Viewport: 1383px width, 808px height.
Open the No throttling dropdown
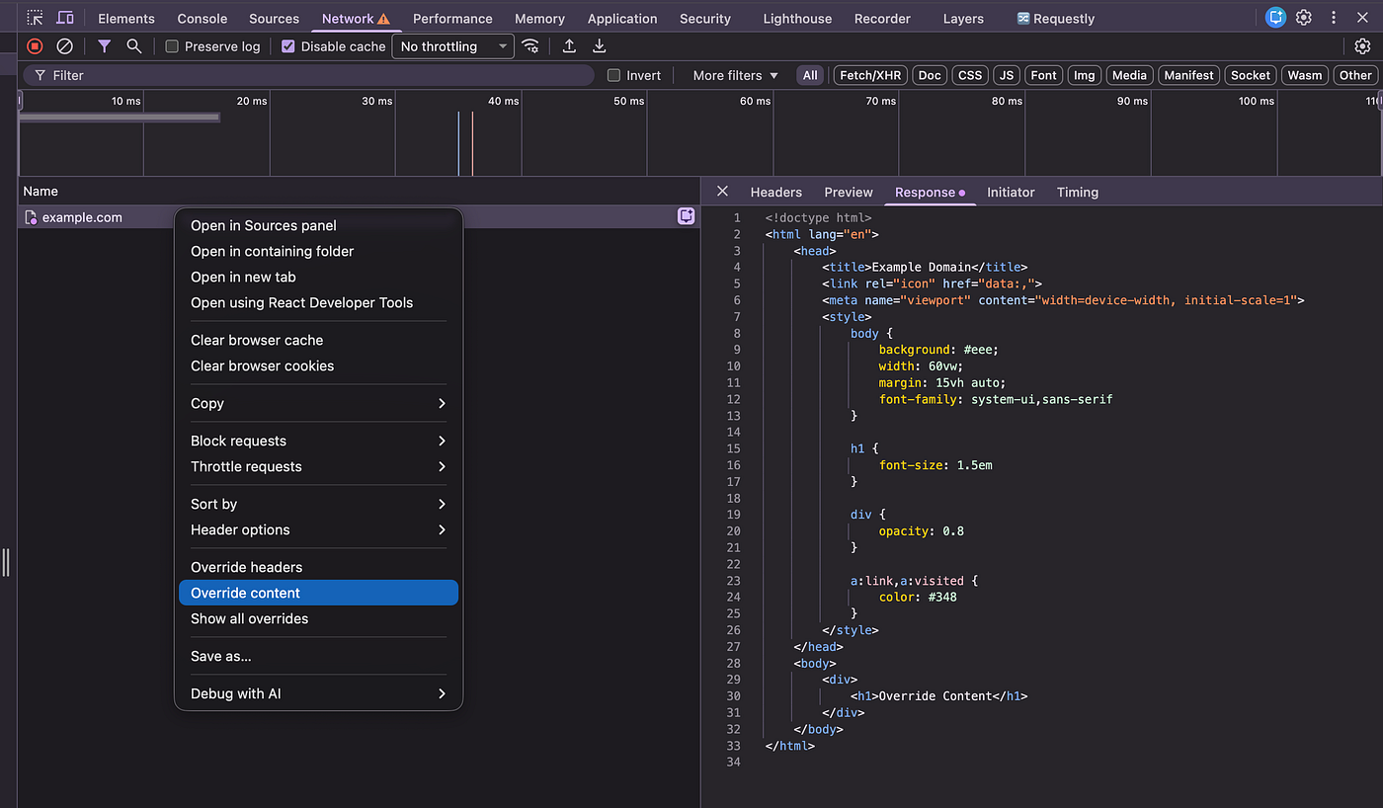[x=453, y=46]
